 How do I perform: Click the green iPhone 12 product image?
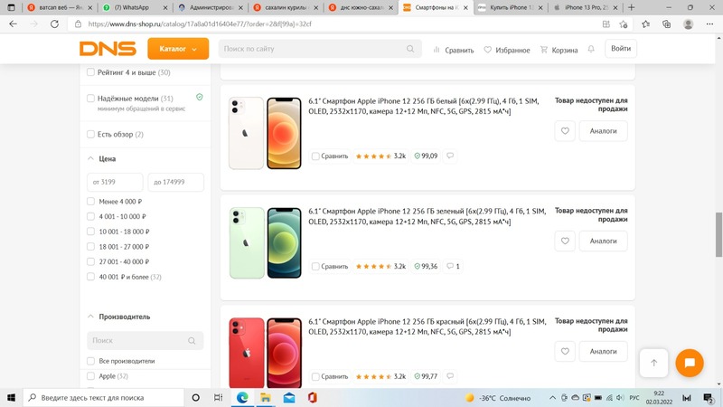[265, 242]
